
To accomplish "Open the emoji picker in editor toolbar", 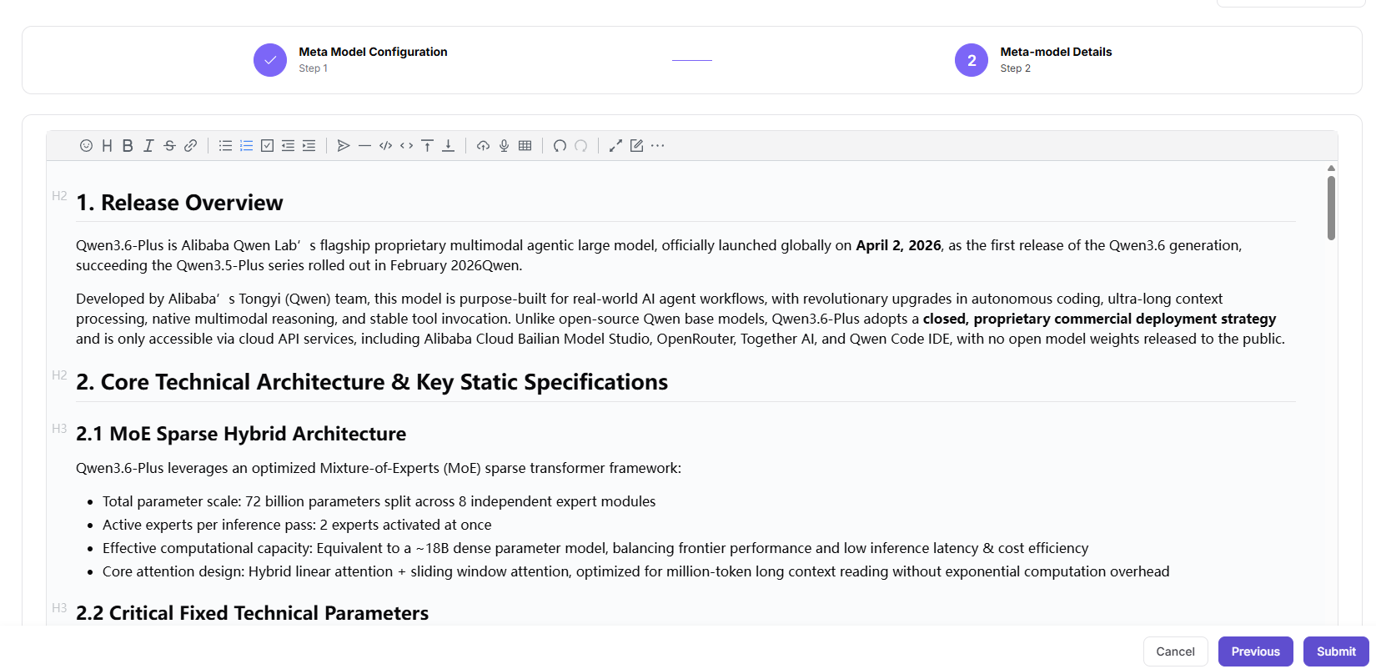I will click(x=86, y=146).
